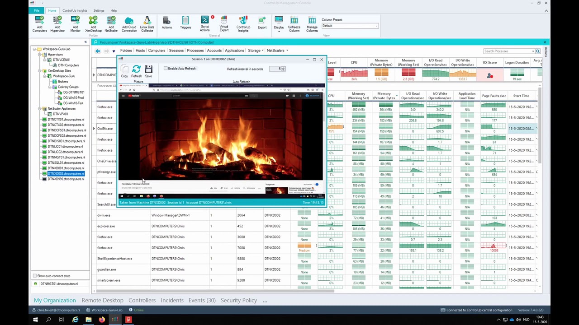The height and width of the screenshot is (325, 579).
Task: Click the Windows Start button
Action: [35, 320]
